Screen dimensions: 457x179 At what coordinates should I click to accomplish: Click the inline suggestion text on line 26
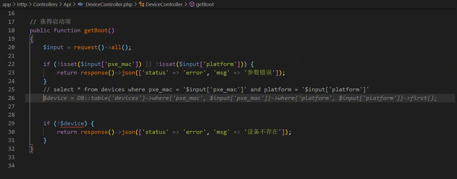[240, 98]
